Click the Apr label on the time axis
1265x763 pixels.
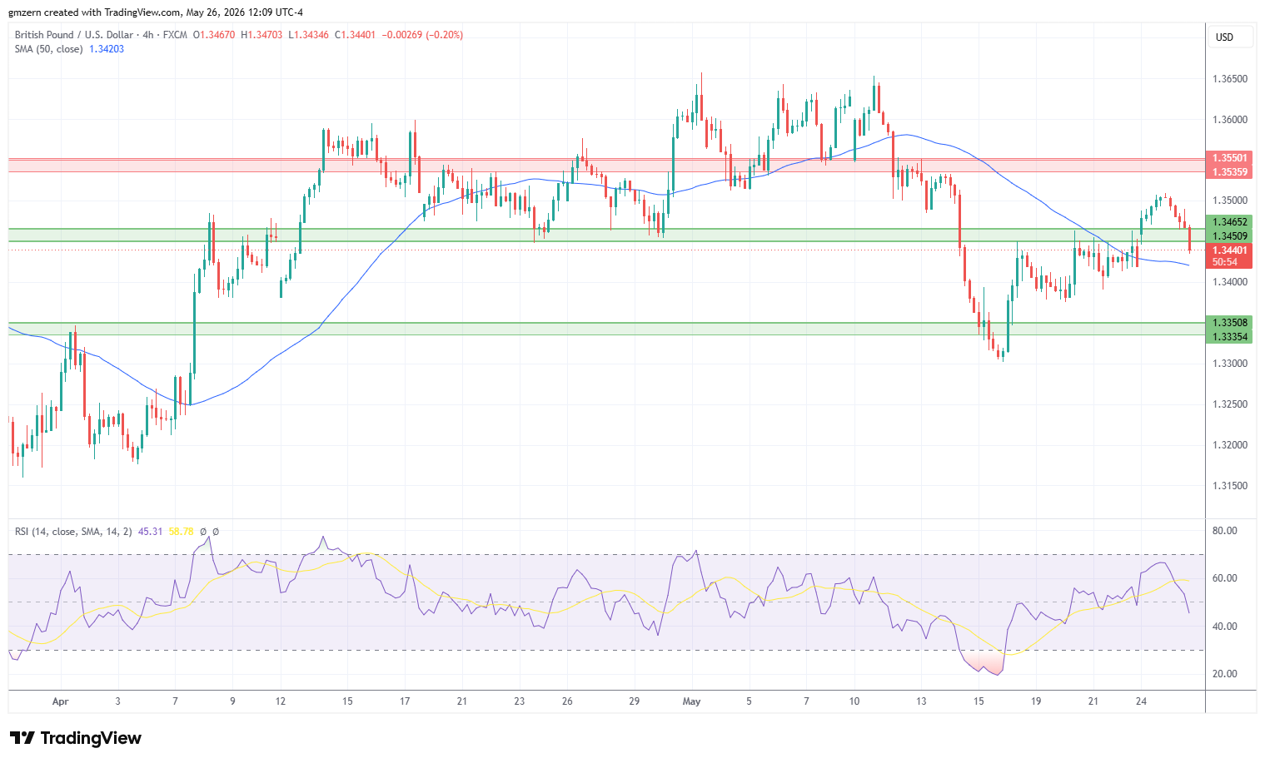coord(60,701)
